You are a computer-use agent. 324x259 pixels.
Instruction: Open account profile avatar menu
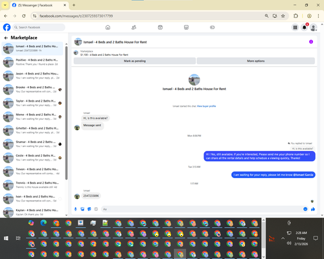(x=314, y=27)
